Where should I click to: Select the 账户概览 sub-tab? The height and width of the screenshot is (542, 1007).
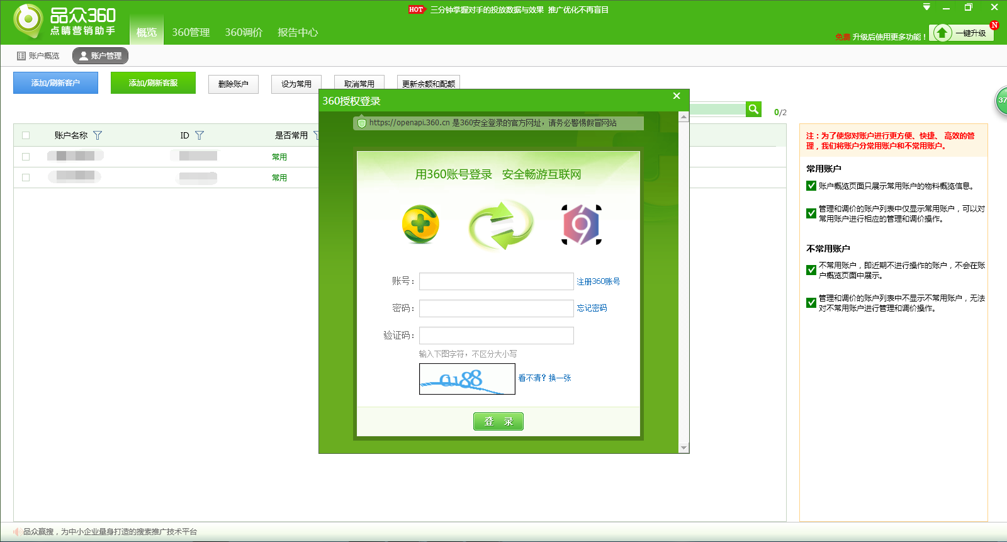(x=38, y=56)
